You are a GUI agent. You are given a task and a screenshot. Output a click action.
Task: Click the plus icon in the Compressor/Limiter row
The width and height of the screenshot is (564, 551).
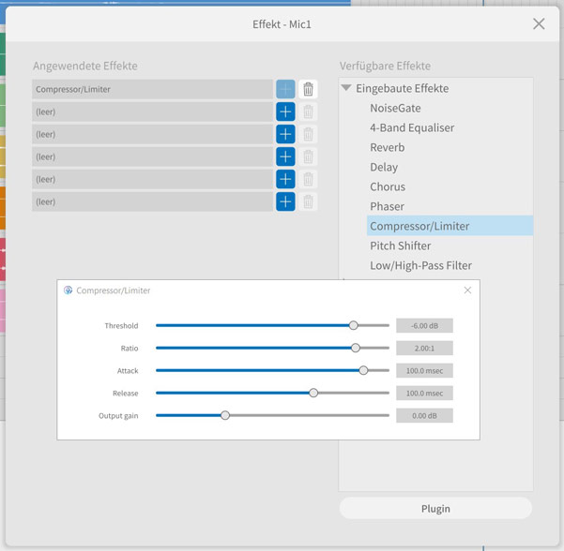285,89
